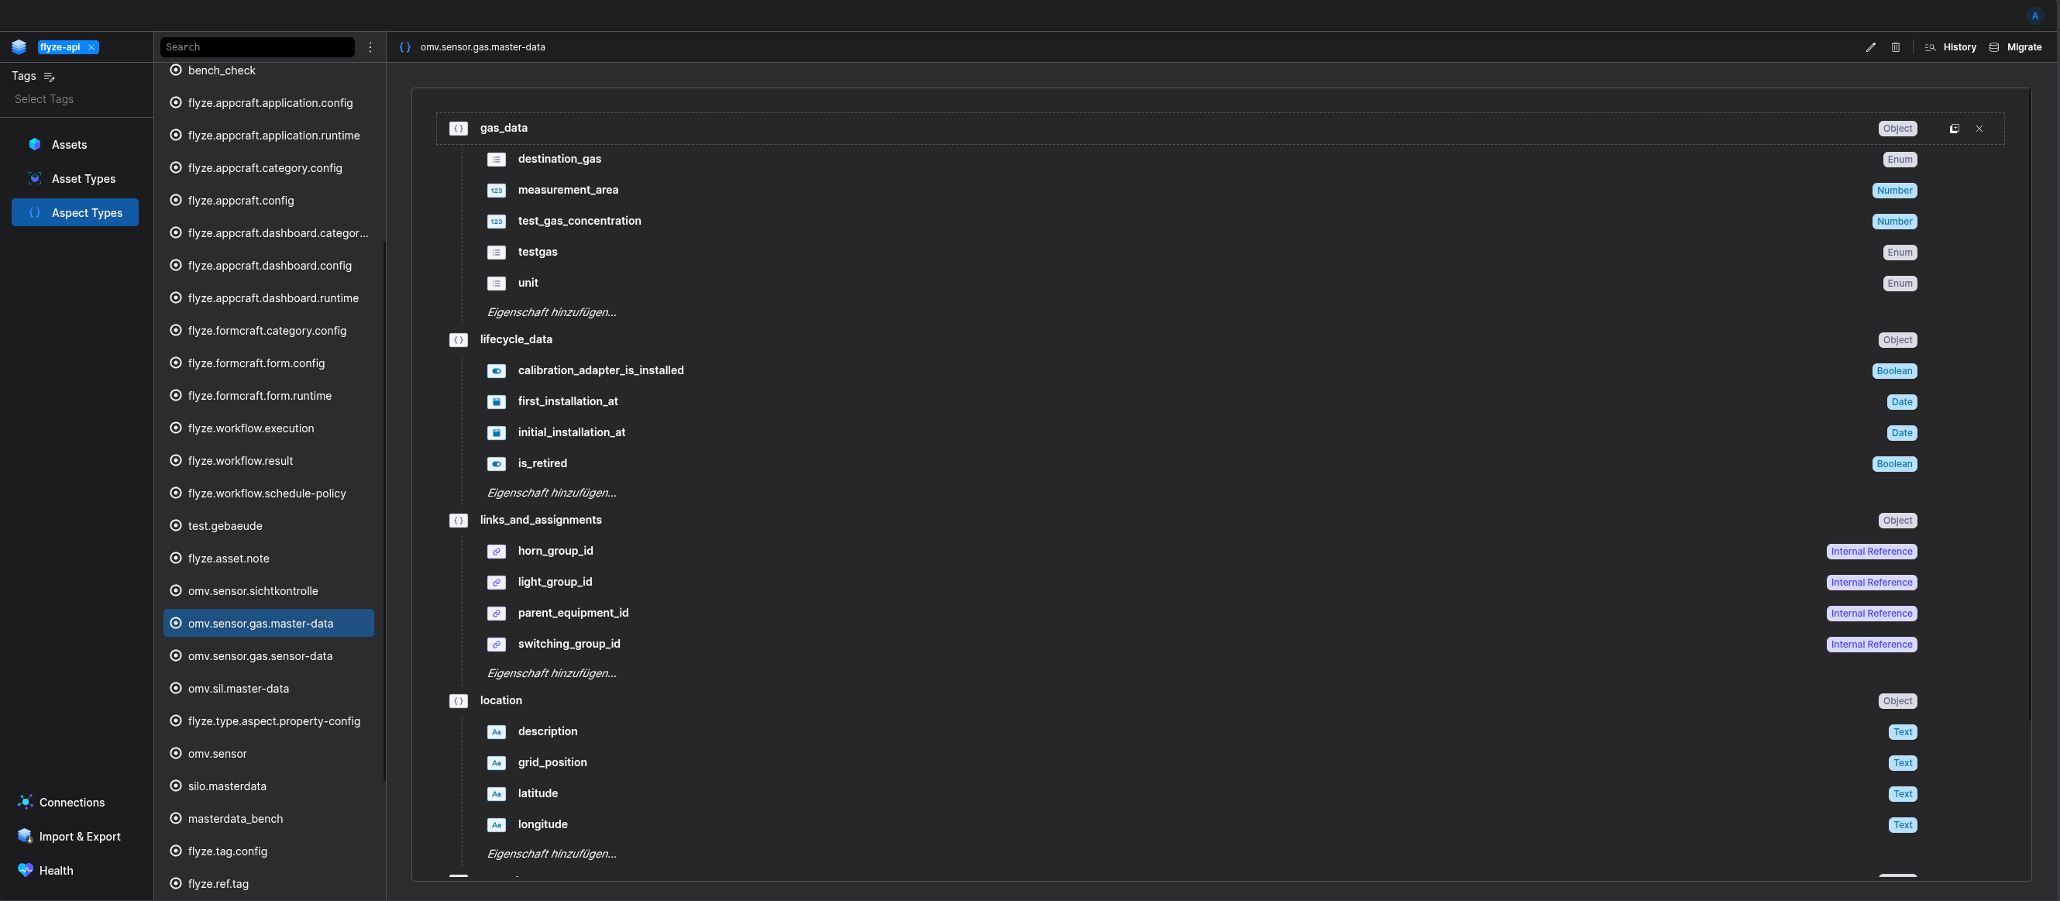The height and width of the screenshot is (901, 2060).
Task: Click the pencil edit icon in header
Action: tap(1870, 47)
